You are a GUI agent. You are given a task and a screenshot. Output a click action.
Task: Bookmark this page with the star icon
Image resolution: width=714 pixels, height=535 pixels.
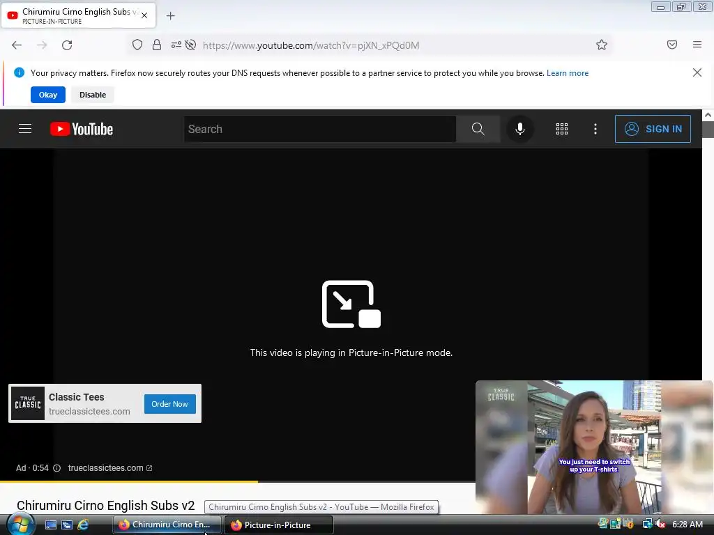[602, 45]
